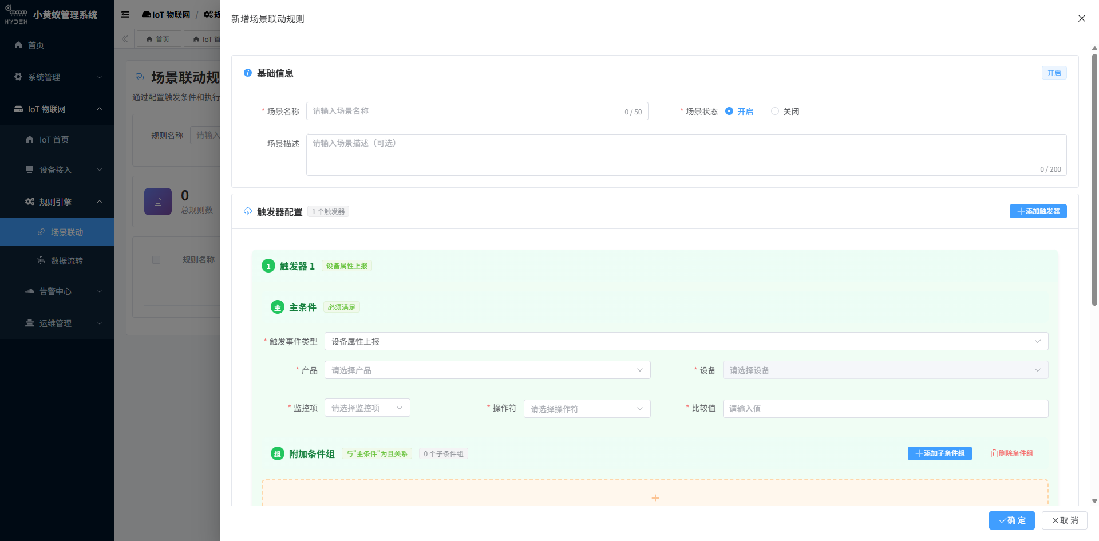1099x541 pixels.
Task: Click the purple 总规则数 document icon
Action: click(158, 202)
